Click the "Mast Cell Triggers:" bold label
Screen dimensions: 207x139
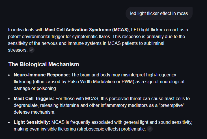pyautogui.click(x=34, y=99)
